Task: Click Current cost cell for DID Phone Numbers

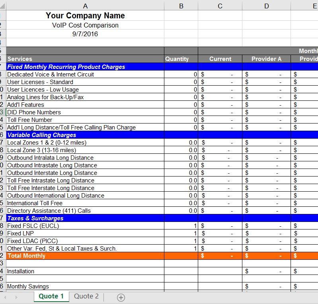Action: pyautogui.click(x=220, y=112)
